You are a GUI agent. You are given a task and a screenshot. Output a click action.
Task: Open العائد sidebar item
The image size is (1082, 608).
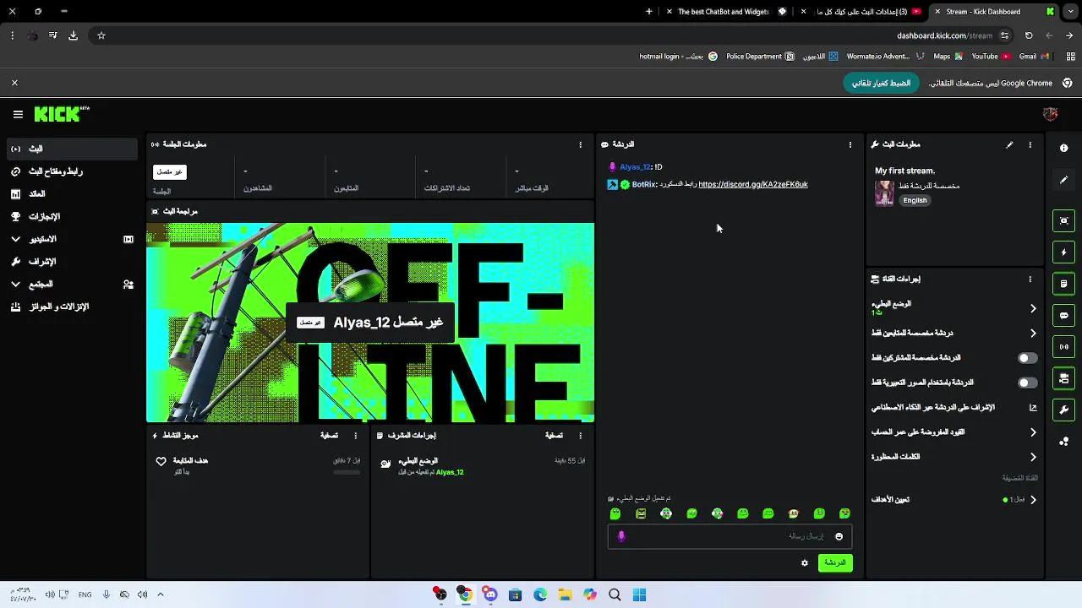[71, 194]
